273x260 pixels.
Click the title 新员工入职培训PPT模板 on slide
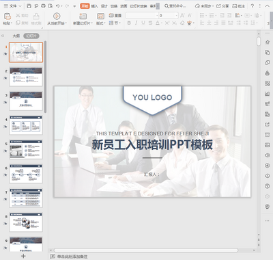click(152, 145)
